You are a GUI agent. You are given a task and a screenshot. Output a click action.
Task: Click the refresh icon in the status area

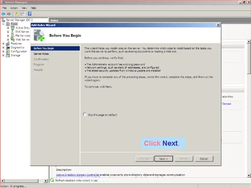[x=52, y=181]
